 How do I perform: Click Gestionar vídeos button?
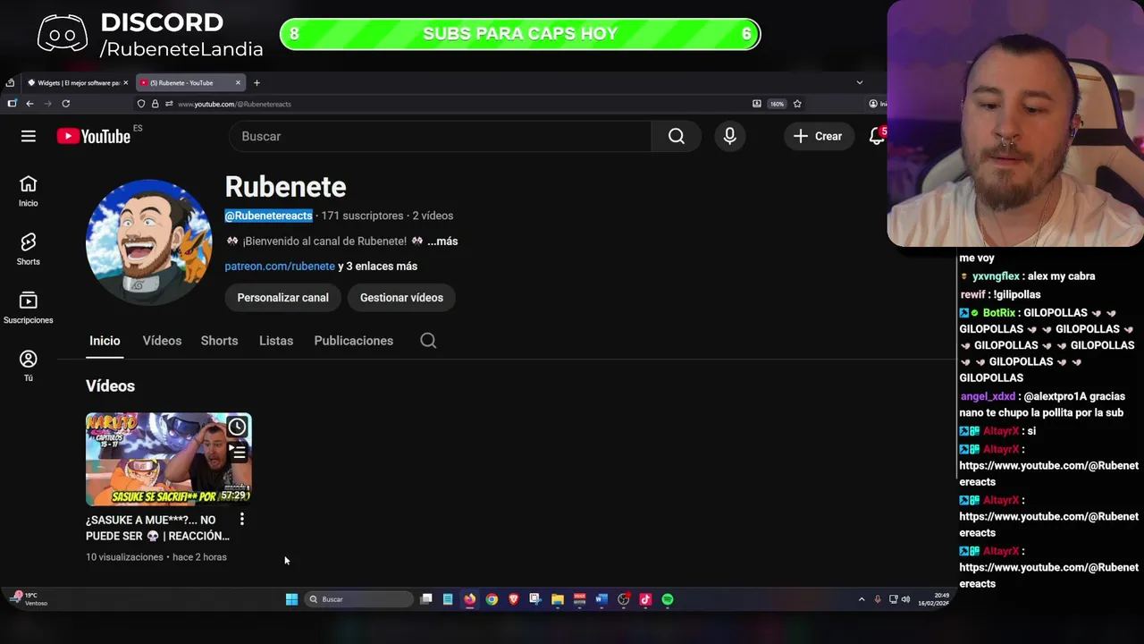[401, 298]
